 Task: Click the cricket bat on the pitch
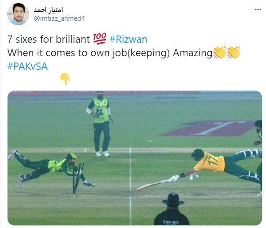(x=153, y=185)
